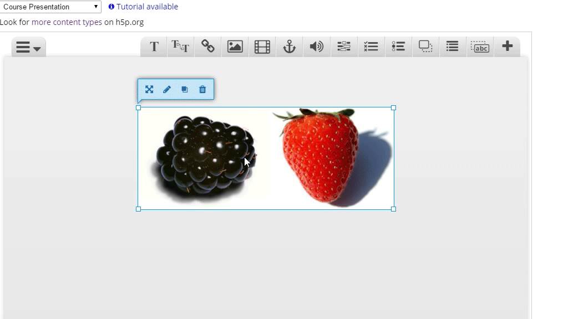This screenshot has width=568, height=319.
Task: Open the slide menu hamburger button
Action: [x=28, y=47]
